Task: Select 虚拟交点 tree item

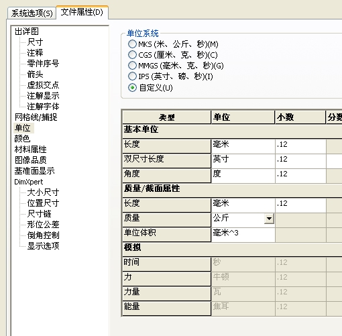Action: click(43, 85)
